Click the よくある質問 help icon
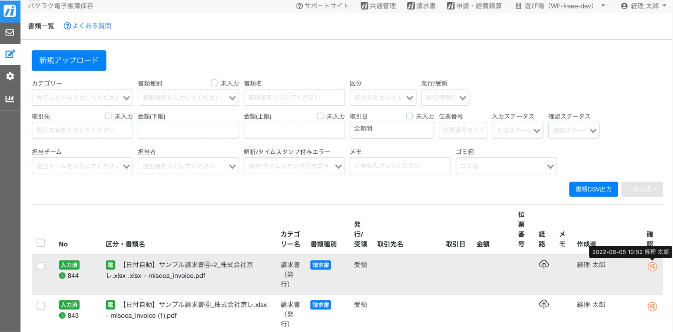 coord(67,26)
